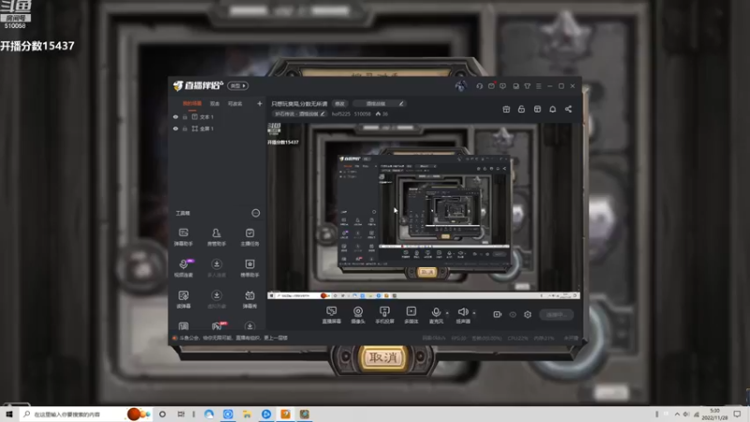Open the pill dropdown beside the app logo
This screenshot has height=422, width=750.
(238, 85)
